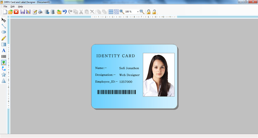Select the Star shape tool
This screenshot has width=258, height=138.
click(4, 75)
